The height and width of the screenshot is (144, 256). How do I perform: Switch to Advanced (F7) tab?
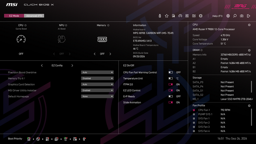click(34, 16)
